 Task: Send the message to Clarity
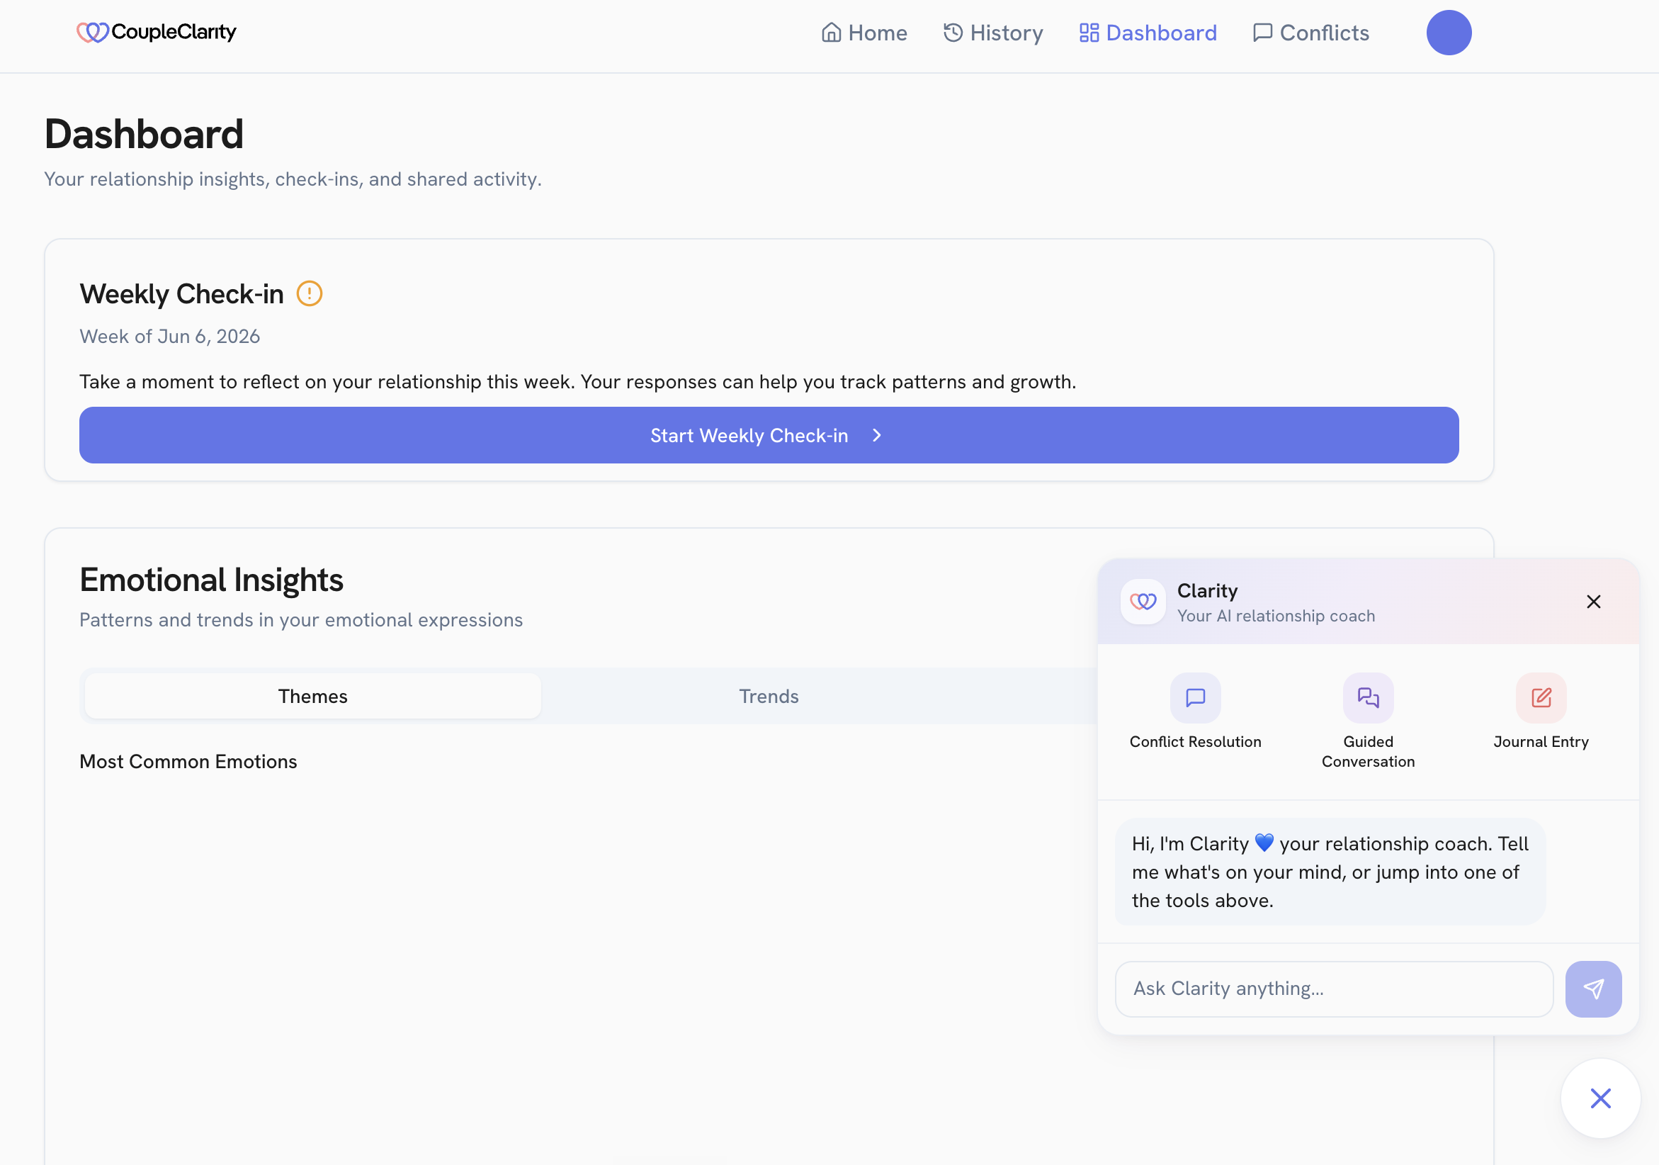(x=1593, y=989)
